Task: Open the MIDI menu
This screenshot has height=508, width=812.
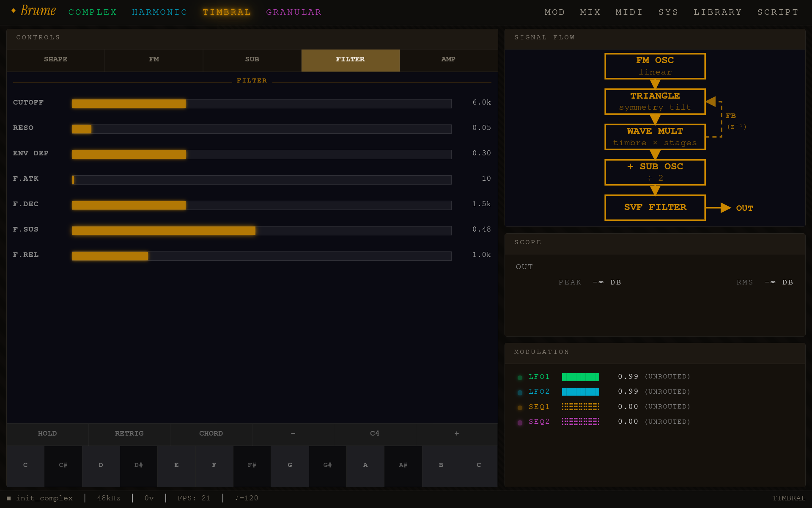Action: pyautogui.click(x=629, y=12)
